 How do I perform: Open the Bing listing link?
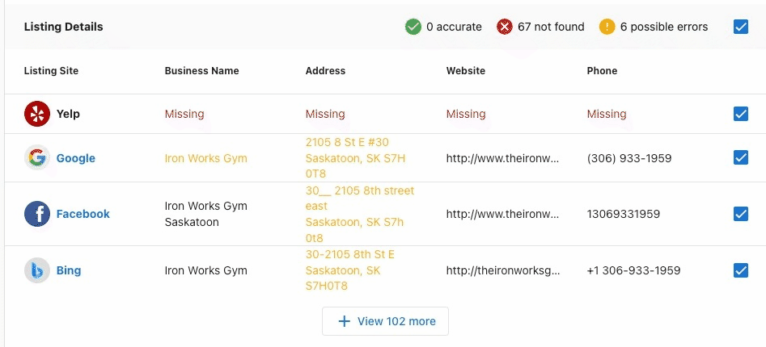tap(69, 270)
